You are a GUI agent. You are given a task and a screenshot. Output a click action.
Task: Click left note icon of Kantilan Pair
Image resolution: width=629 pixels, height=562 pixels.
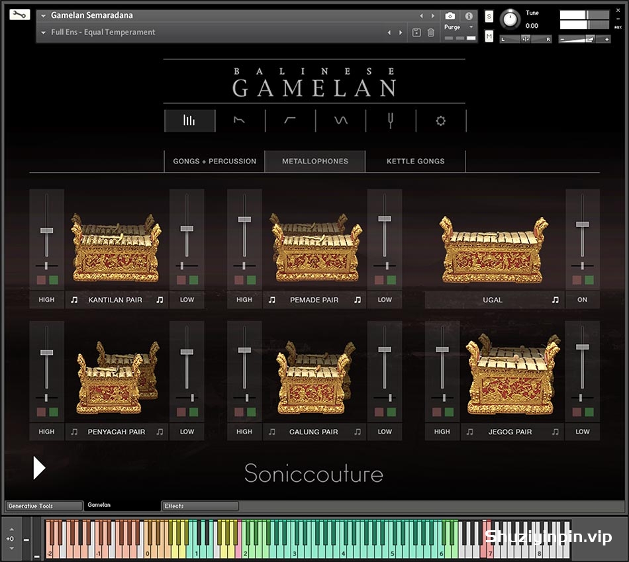click(x=74, y=300)
